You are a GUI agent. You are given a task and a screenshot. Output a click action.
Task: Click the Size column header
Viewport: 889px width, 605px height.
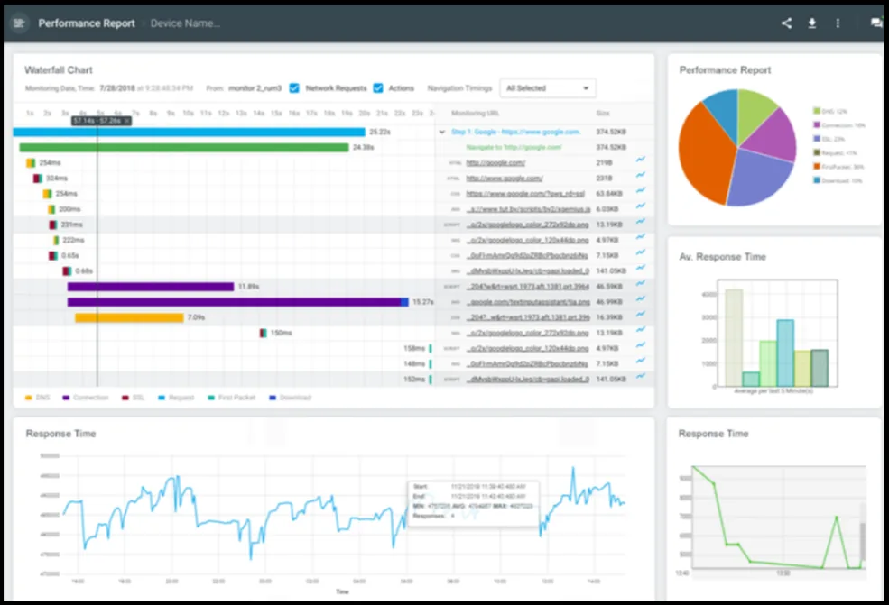coord(603,114)
